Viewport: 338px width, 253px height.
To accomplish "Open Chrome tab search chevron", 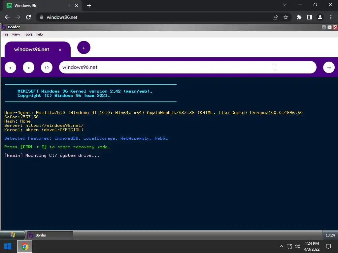I will click(285, 5).
